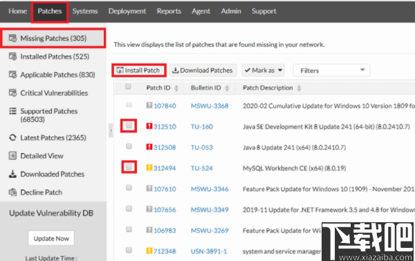415x261 pixels.
Task: Open bulletin TU-524 link
Action: (x=202, y=168)
